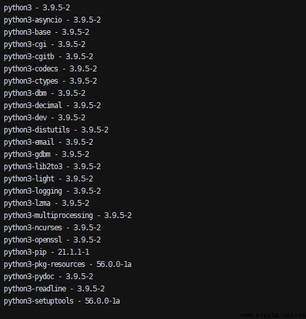This screenshot has width=306, height=319.
Task: Click the python3-codecs entry
Action: (x=50, y=69)
